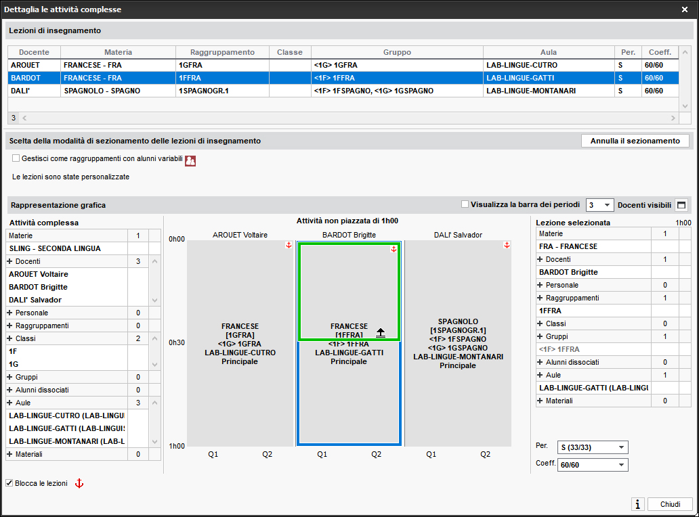Open the information icon near Chiudi
699x517 pixels.
click(x=638, y=504)
